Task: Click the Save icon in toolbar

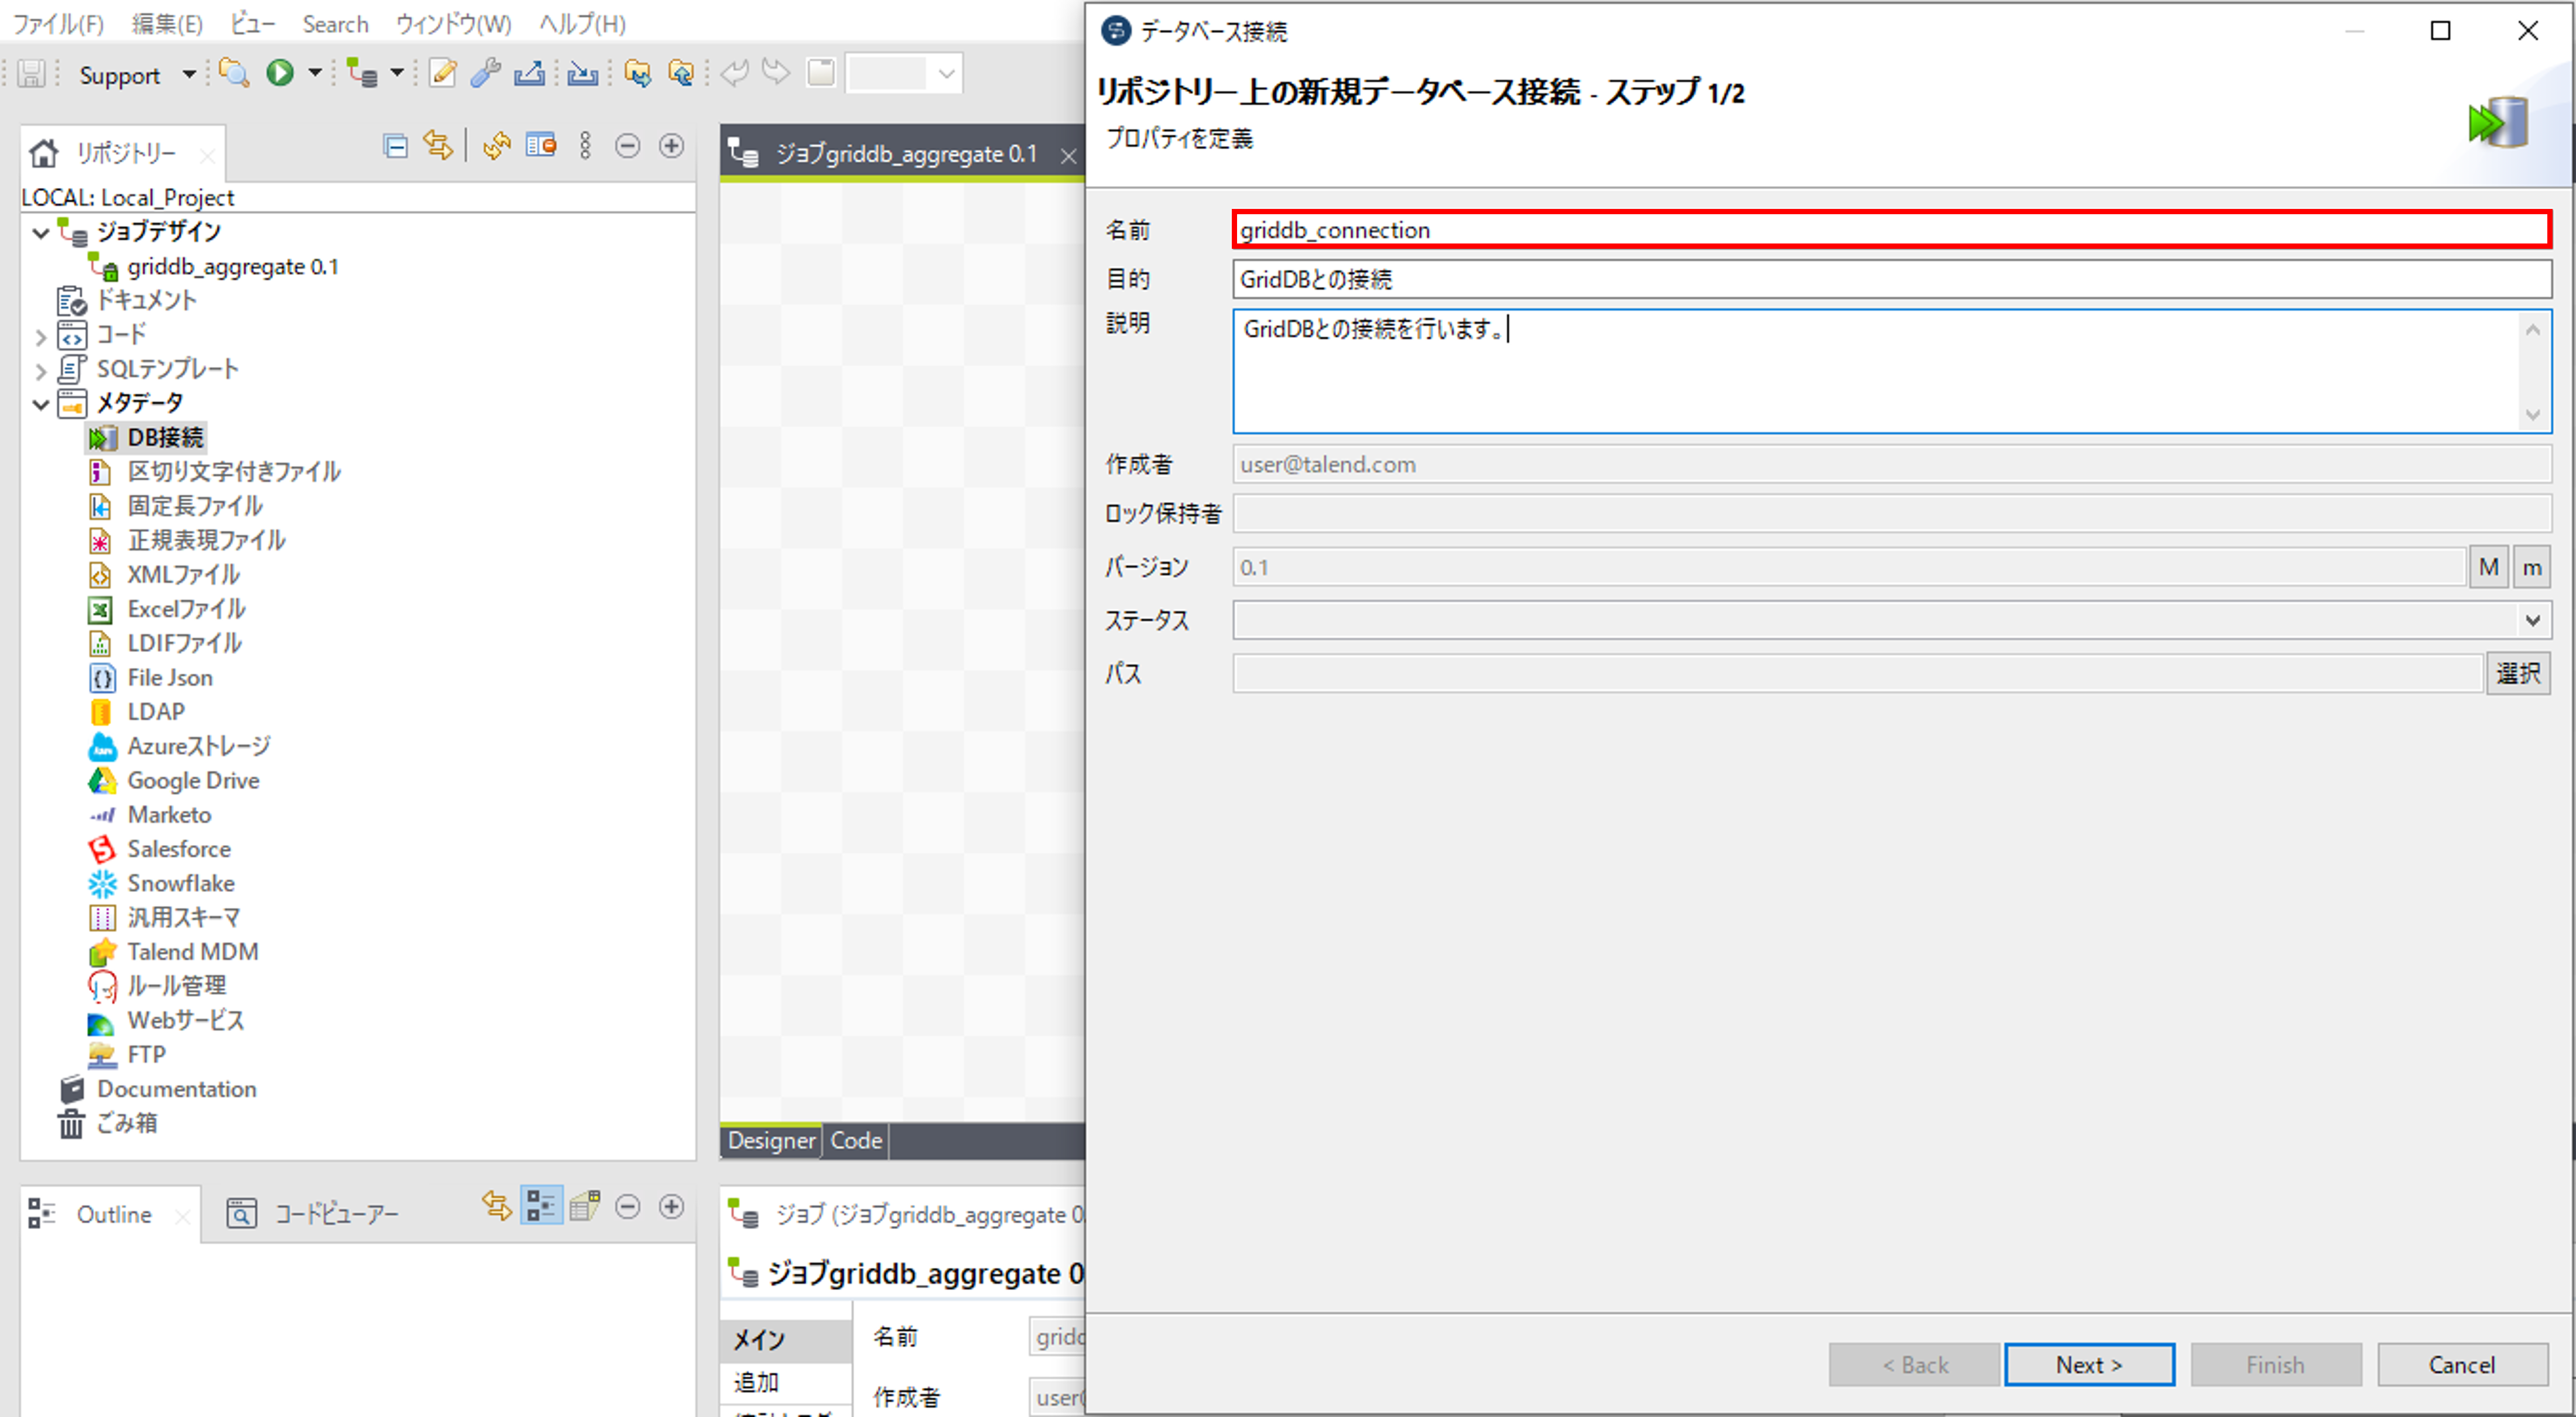Action: (x=31, y=74)
